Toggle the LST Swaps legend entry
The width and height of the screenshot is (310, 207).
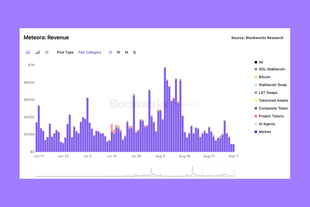(x=266, y=93)
